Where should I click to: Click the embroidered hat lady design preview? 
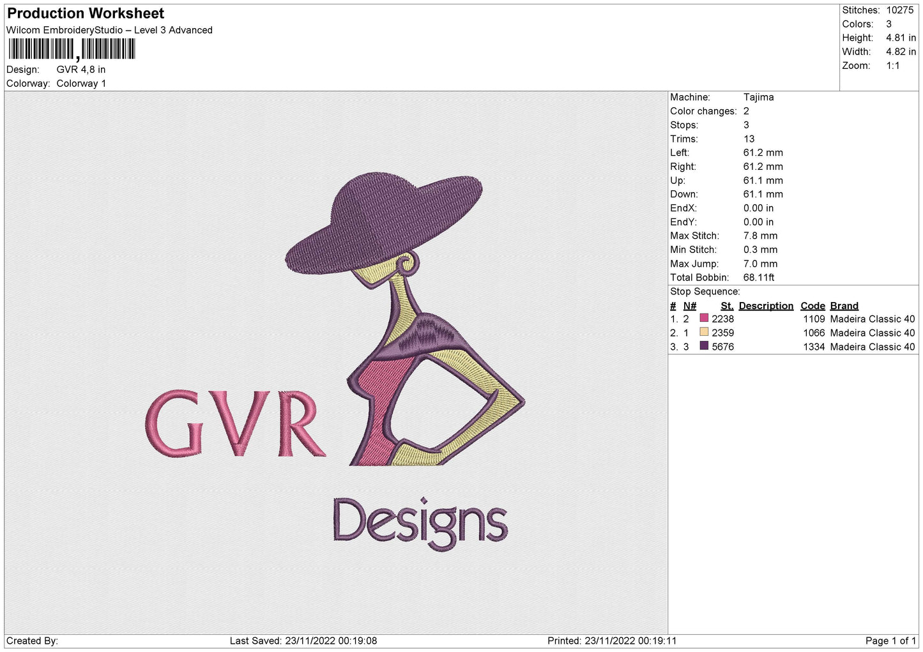[405, 320]
